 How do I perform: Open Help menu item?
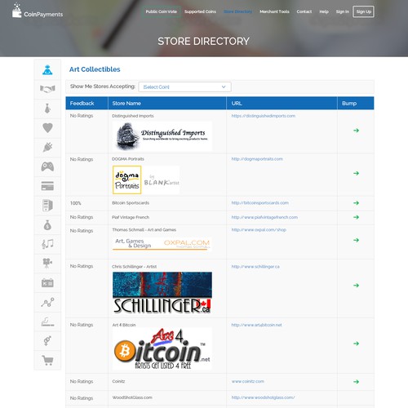(324, 11)
